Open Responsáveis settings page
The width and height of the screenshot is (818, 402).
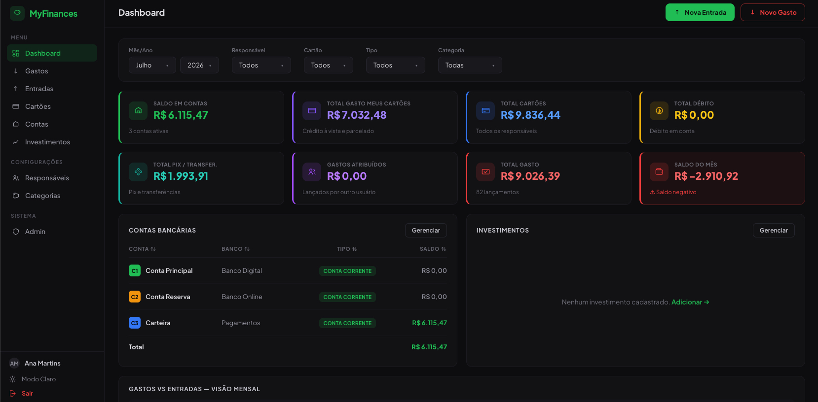(x=52, y=178)
